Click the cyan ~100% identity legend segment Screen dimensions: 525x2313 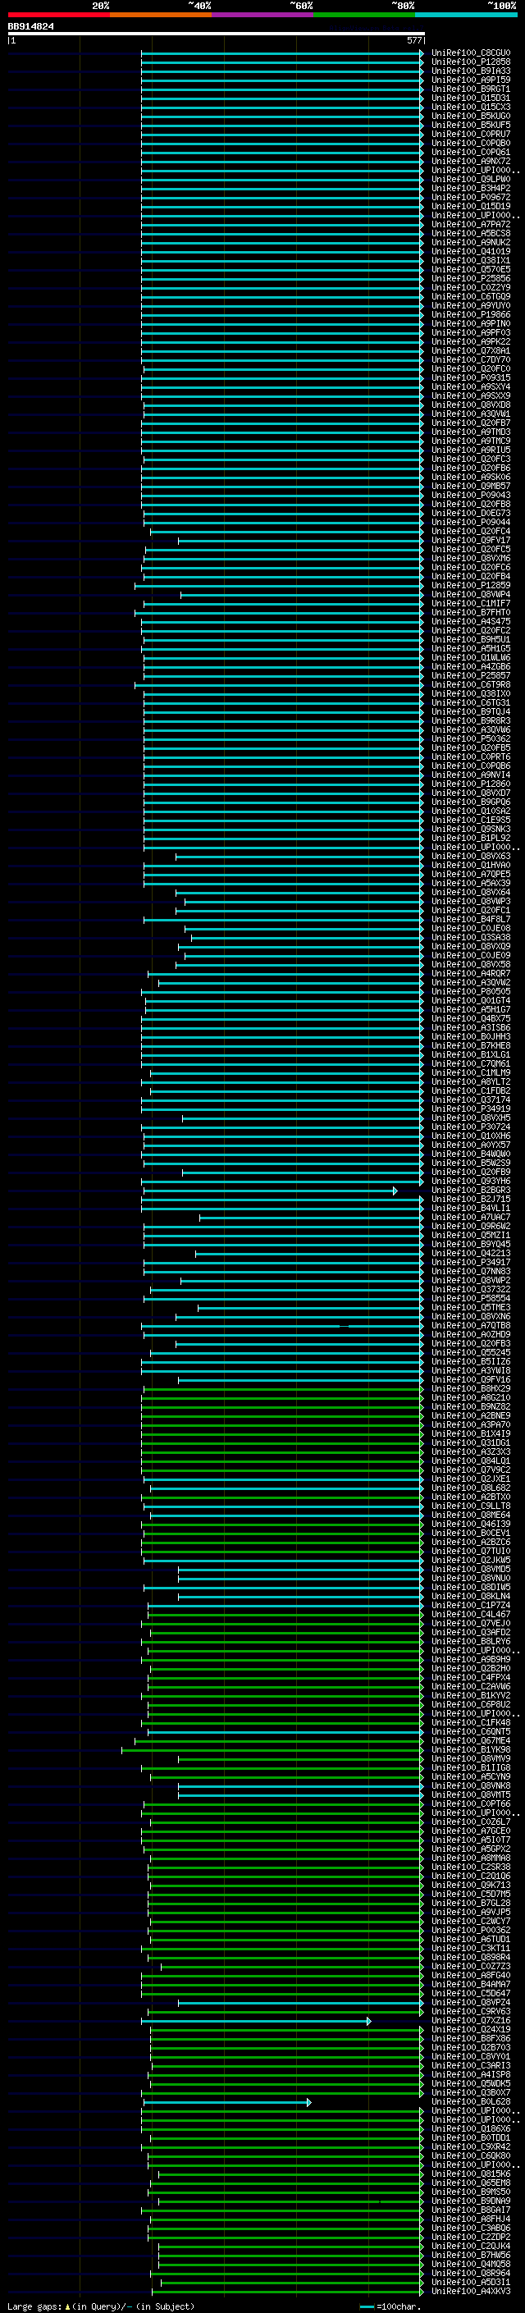click(x=466, y=16)
